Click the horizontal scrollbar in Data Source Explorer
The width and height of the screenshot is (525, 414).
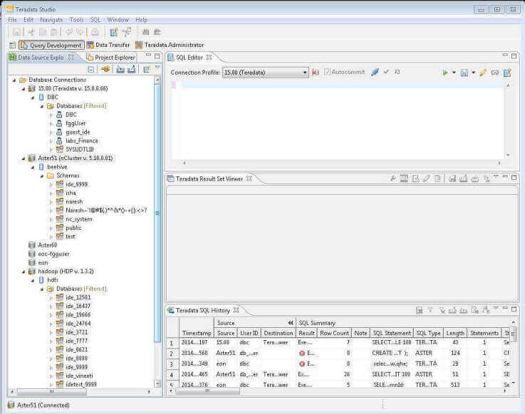(x=52, y=391)
